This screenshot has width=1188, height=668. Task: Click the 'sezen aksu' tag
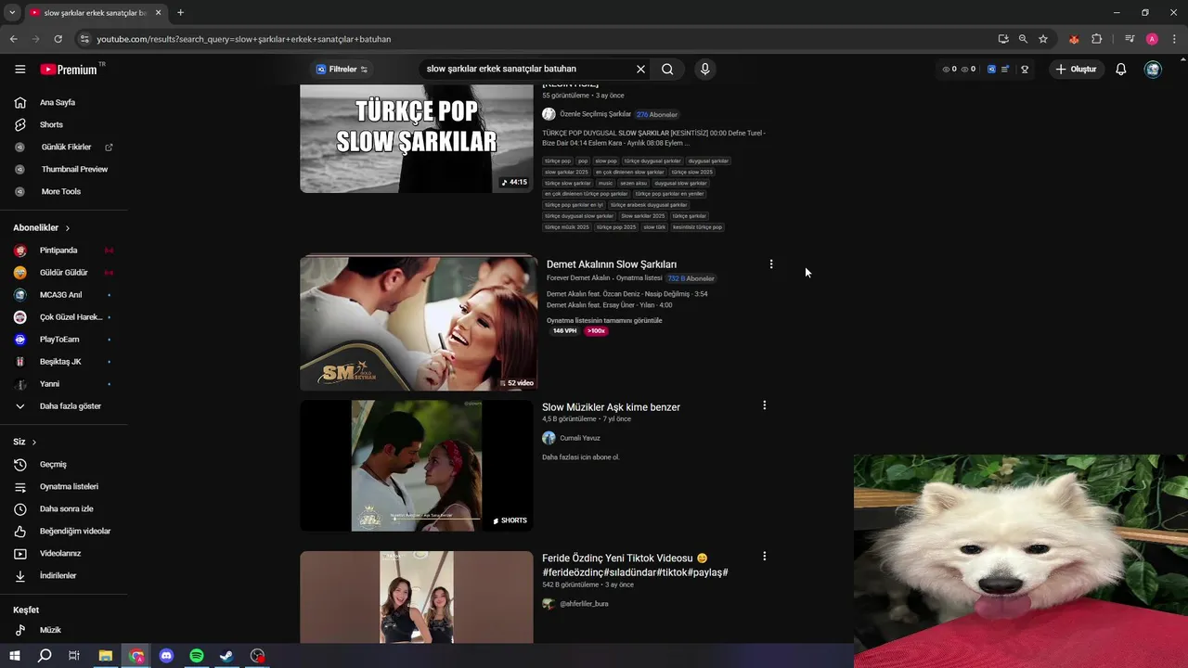[x=634, y=183]
